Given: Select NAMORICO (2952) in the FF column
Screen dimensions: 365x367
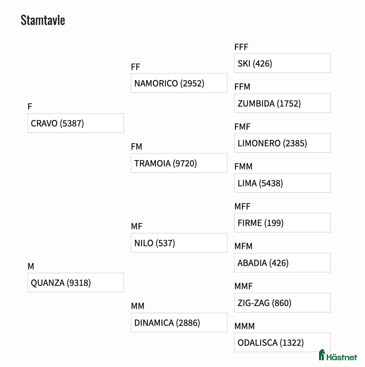Looking at the screenshot, I should (179, 83).
